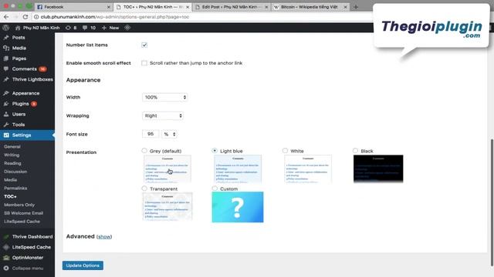The width and height of the screenshot is (494, 277).
Task: Click the updates icon showing 8
Action: click(68, 28)
